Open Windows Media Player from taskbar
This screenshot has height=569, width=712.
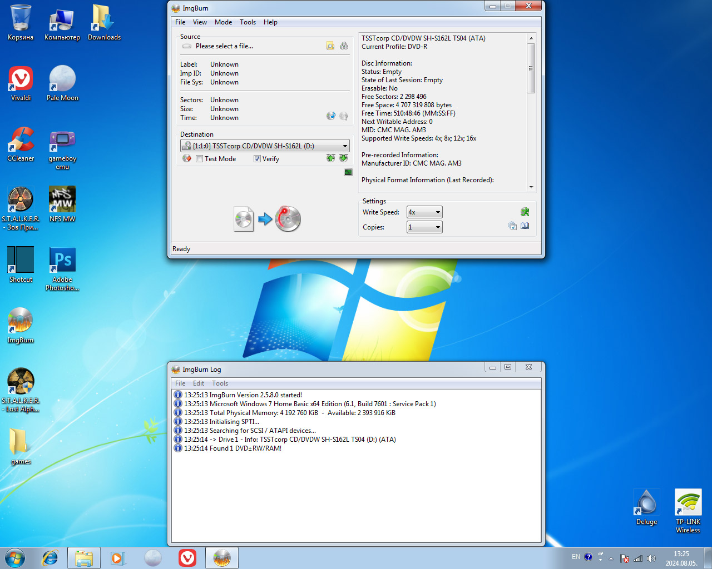[117, 558]
